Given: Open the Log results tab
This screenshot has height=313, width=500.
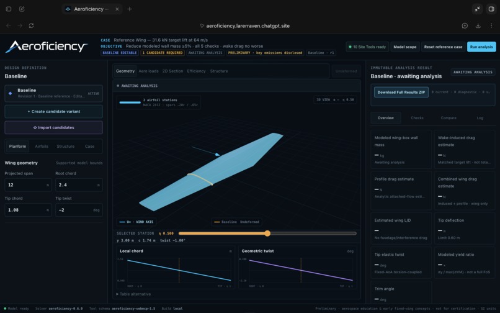Looking at the screenshot, I should coord(480,118).
